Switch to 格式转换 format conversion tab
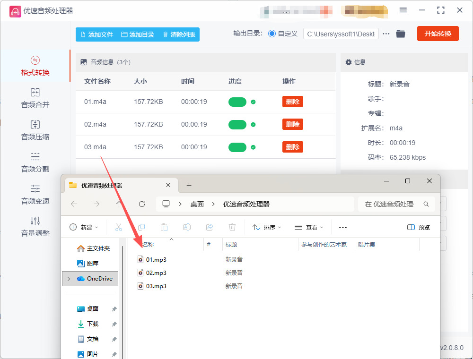473x359 pixels. (35, 66)
